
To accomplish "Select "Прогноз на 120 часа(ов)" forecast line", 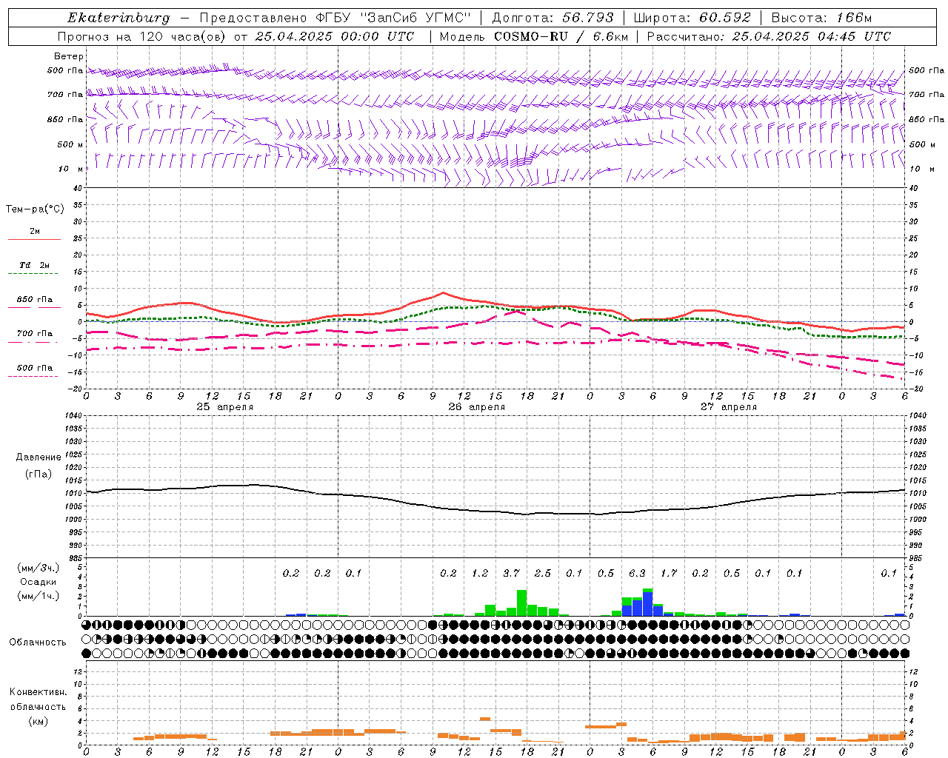I will point(144,36).
